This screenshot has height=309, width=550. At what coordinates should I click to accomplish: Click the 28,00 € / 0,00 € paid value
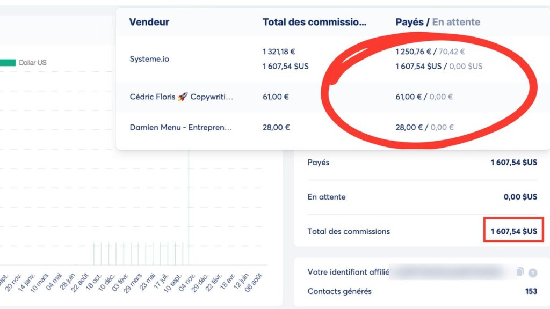(x=424, y=127)
